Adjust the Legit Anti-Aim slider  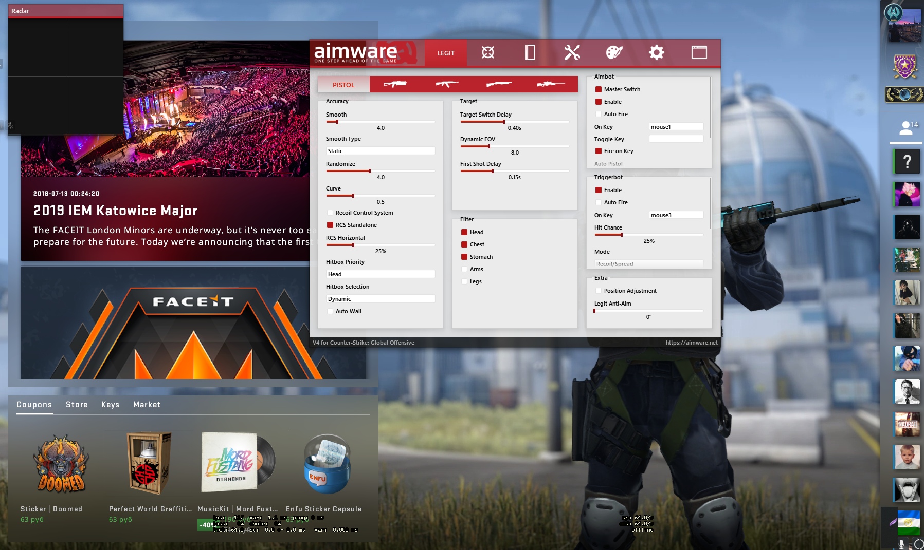pos(649,311)
